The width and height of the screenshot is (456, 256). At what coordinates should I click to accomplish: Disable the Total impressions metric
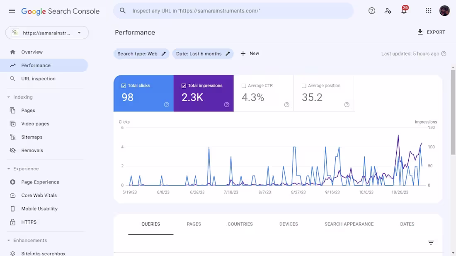(x=183, y=85)
